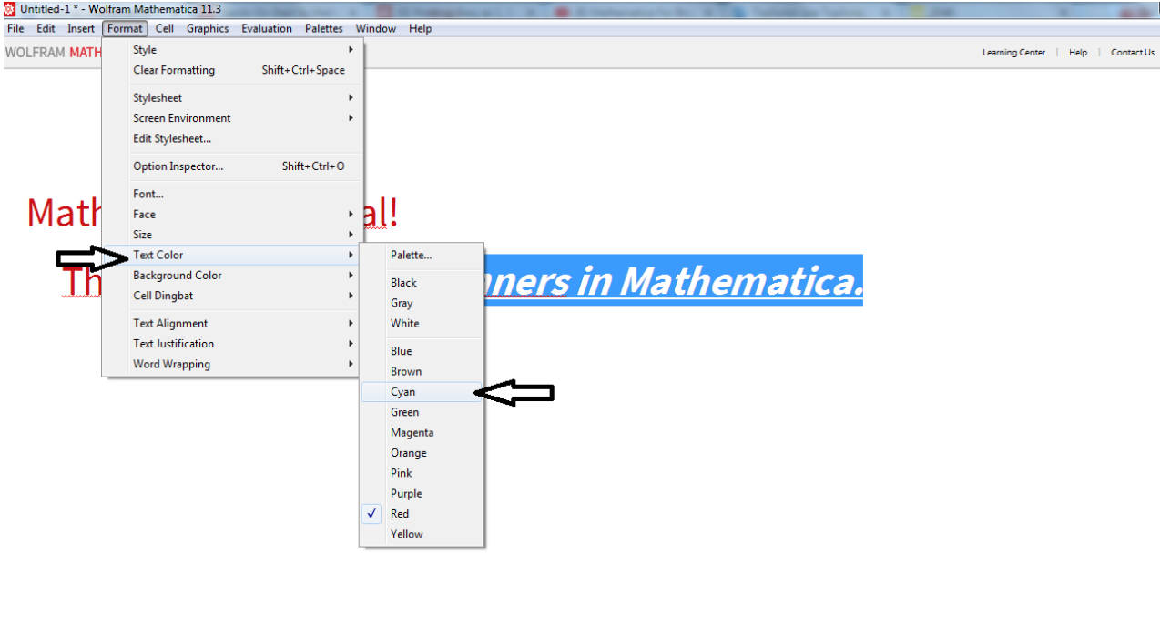Open the Cell menu

165,28
